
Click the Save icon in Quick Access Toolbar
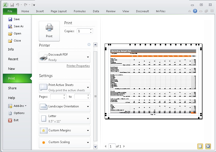pos(12,5)
